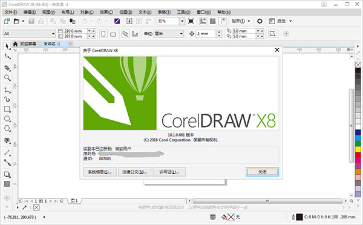Select the Connector tool
Screen dimensions: 363x225
click(x=7, y=163)
